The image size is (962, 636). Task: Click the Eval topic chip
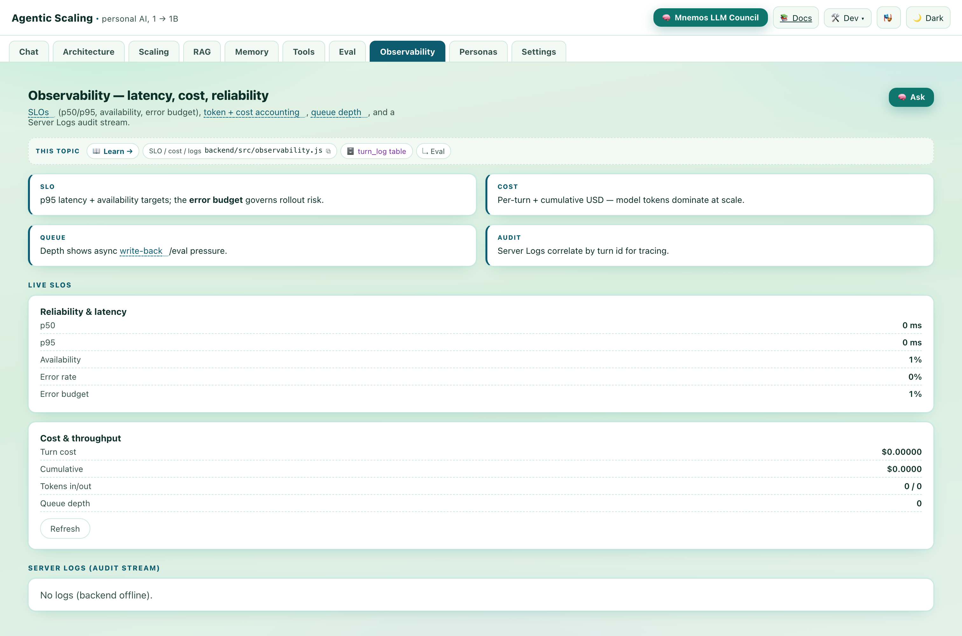(x=433, y=151)
